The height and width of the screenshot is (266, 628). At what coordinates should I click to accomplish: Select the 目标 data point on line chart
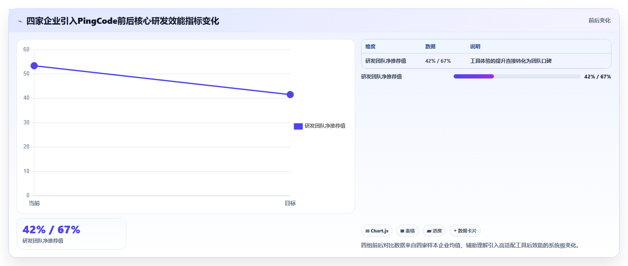pyautogui.click(x=290, y=94)
